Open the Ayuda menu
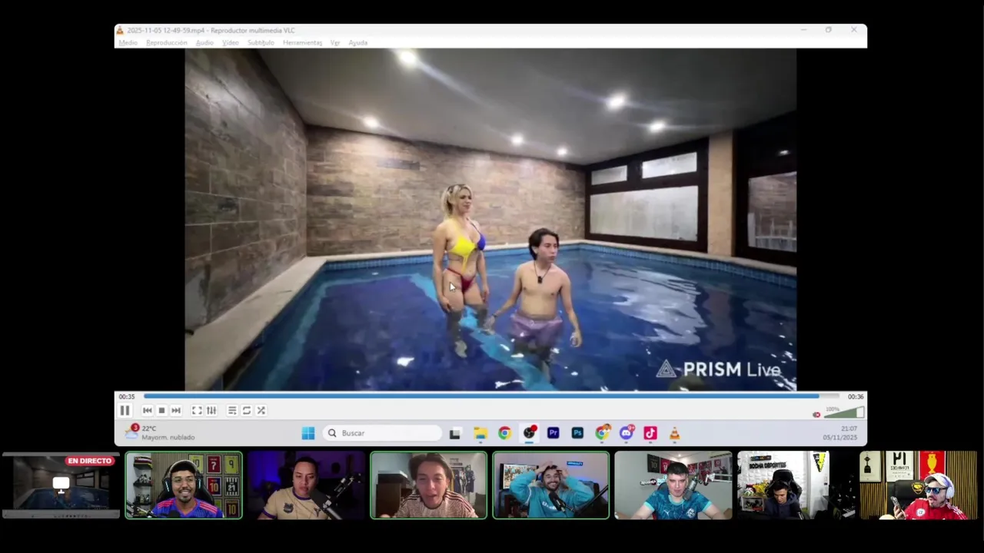This screenshot has height=553, width=984. pyautogui.click(x=357, y=42)
